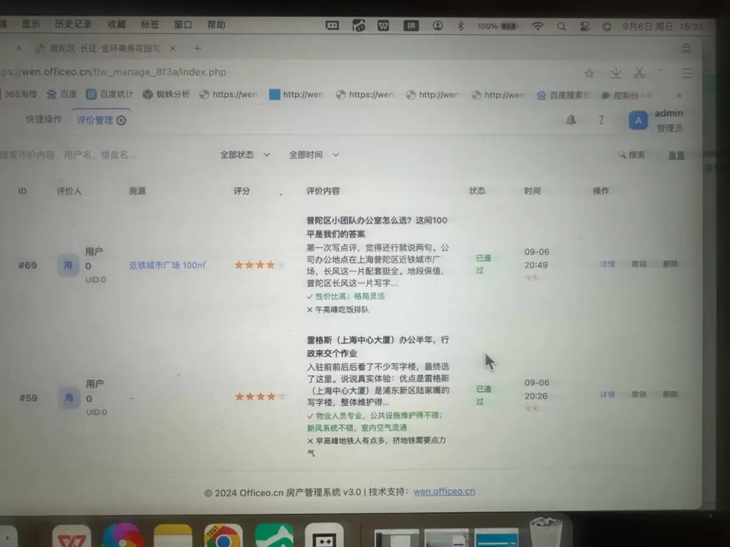
Task: Expand the 全部时间 time filter dropdown
Action: click(314, 155)
